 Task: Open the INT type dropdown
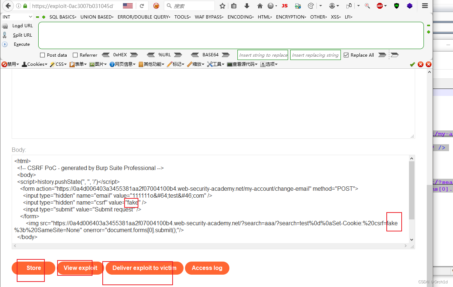[17, 17]
